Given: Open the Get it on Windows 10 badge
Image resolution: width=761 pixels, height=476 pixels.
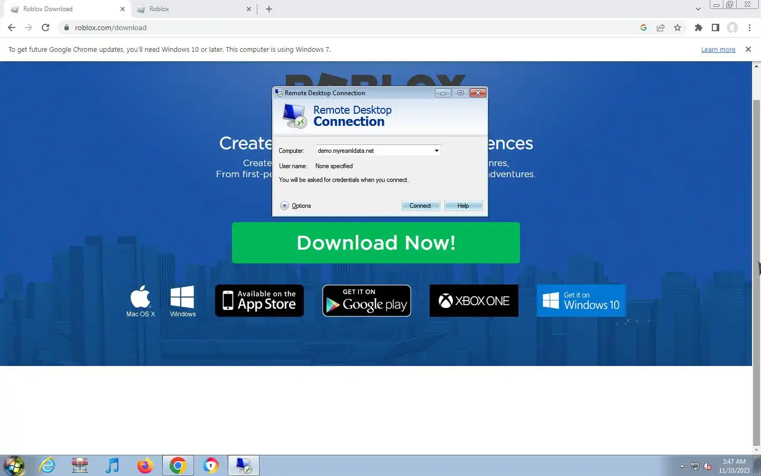Looking at the screenshot, I should [581, 301].
